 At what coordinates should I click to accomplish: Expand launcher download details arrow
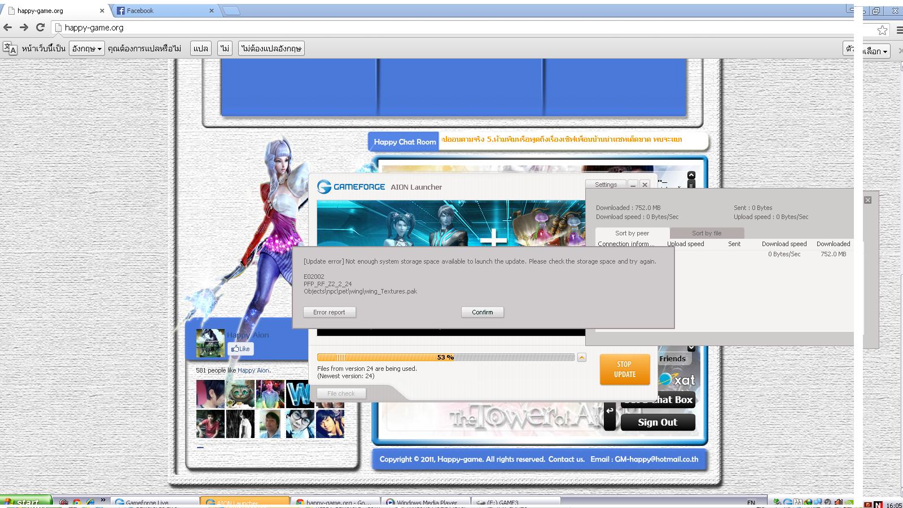click(582, 357)
